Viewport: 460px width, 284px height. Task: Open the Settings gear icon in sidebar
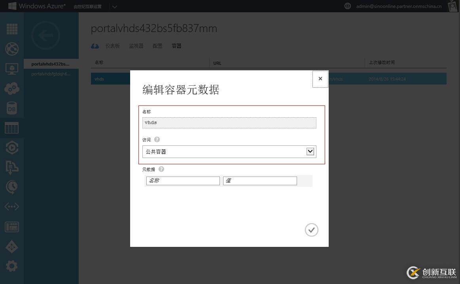coord(12,266)
